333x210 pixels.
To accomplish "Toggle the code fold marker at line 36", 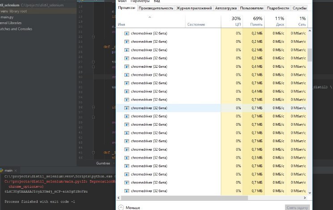I will [x=93, y=107].
